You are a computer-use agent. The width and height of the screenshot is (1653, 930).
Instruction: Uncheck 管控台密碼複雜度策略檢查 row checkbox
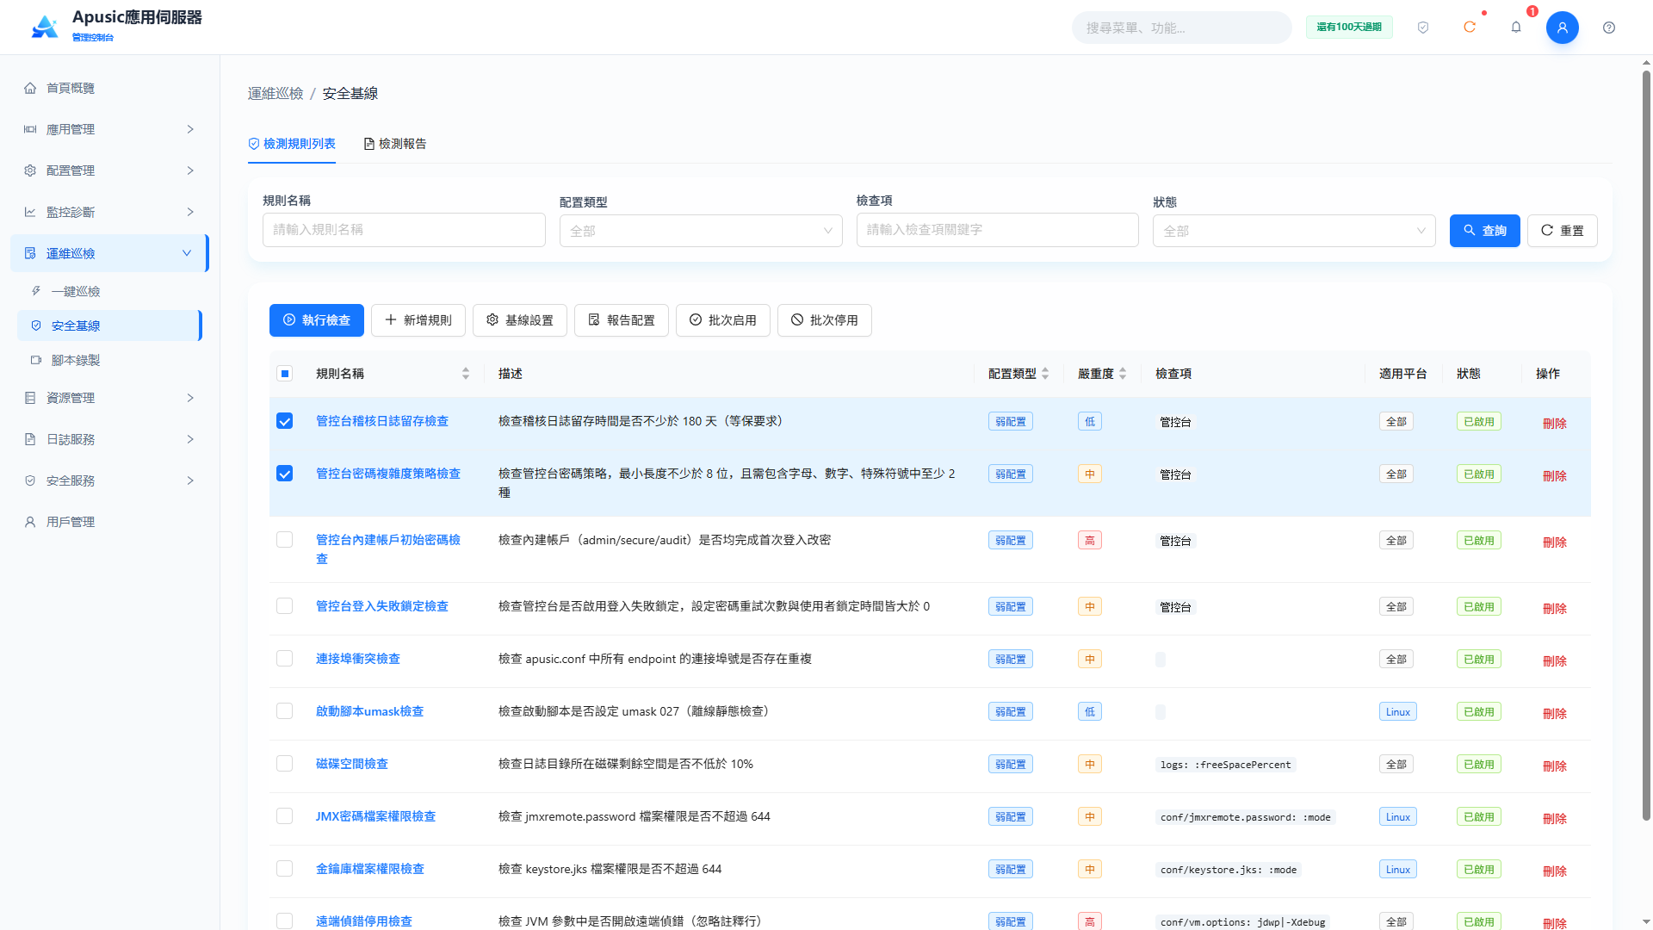285,474
